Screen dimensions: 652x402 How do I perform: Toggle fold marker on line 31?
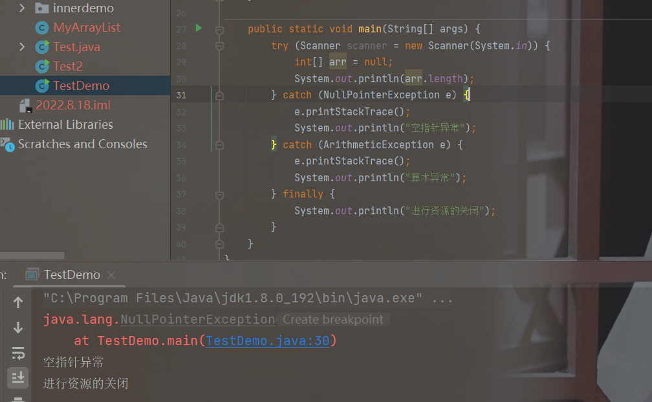coord(219,96)
